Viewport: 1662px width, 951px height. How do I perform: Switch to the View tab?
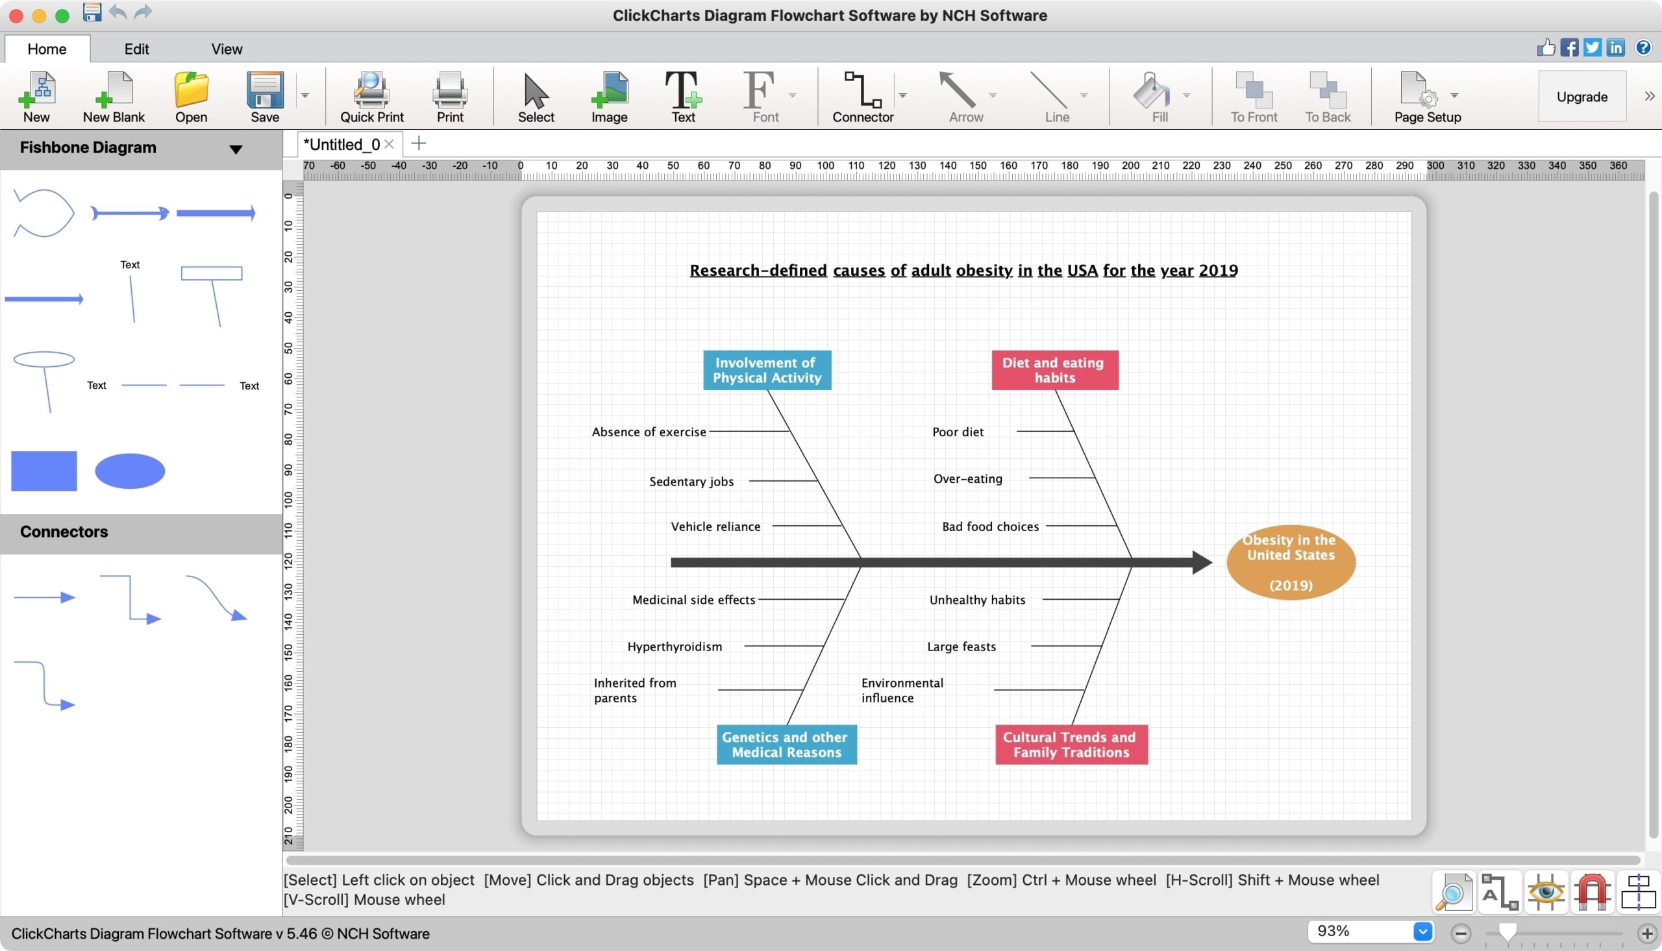[227, 49]
